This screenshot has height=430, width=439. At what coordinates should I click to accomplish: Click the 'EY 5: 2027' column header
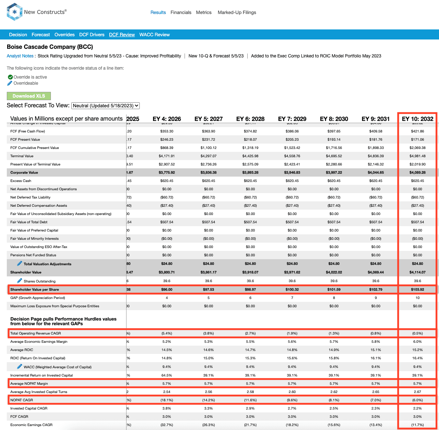click(x=209, y=119)
